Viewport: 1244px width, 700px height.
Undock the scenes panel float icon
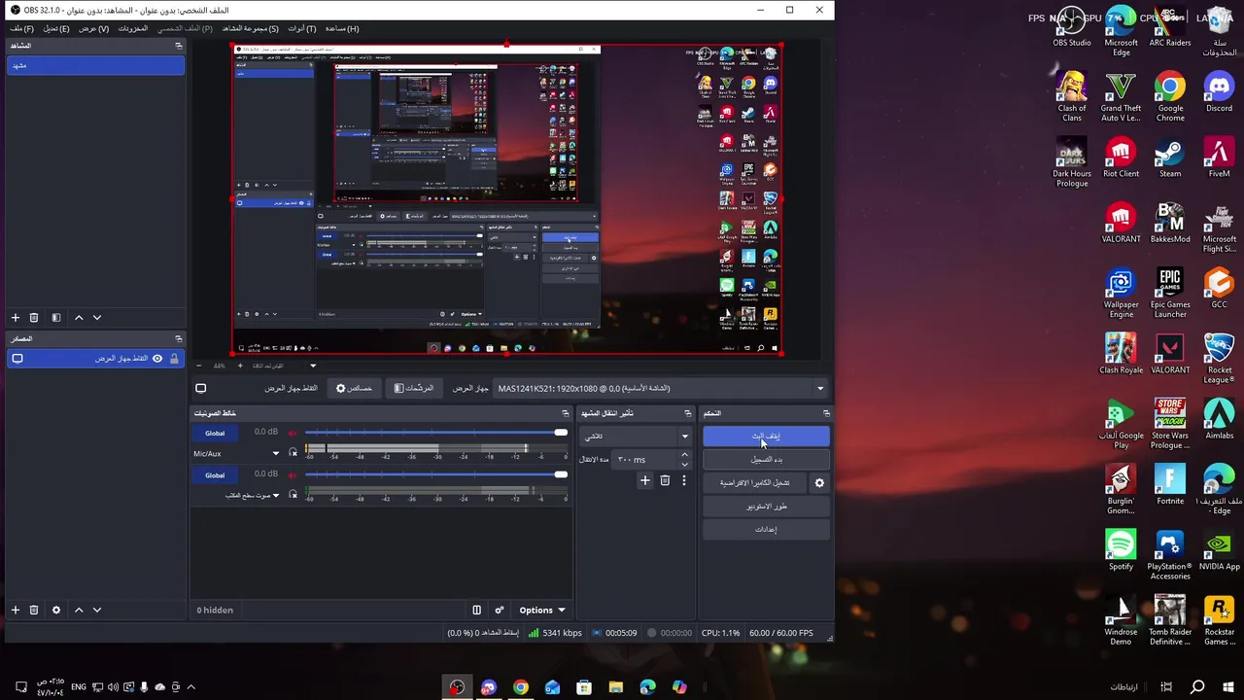pos(178,46)
